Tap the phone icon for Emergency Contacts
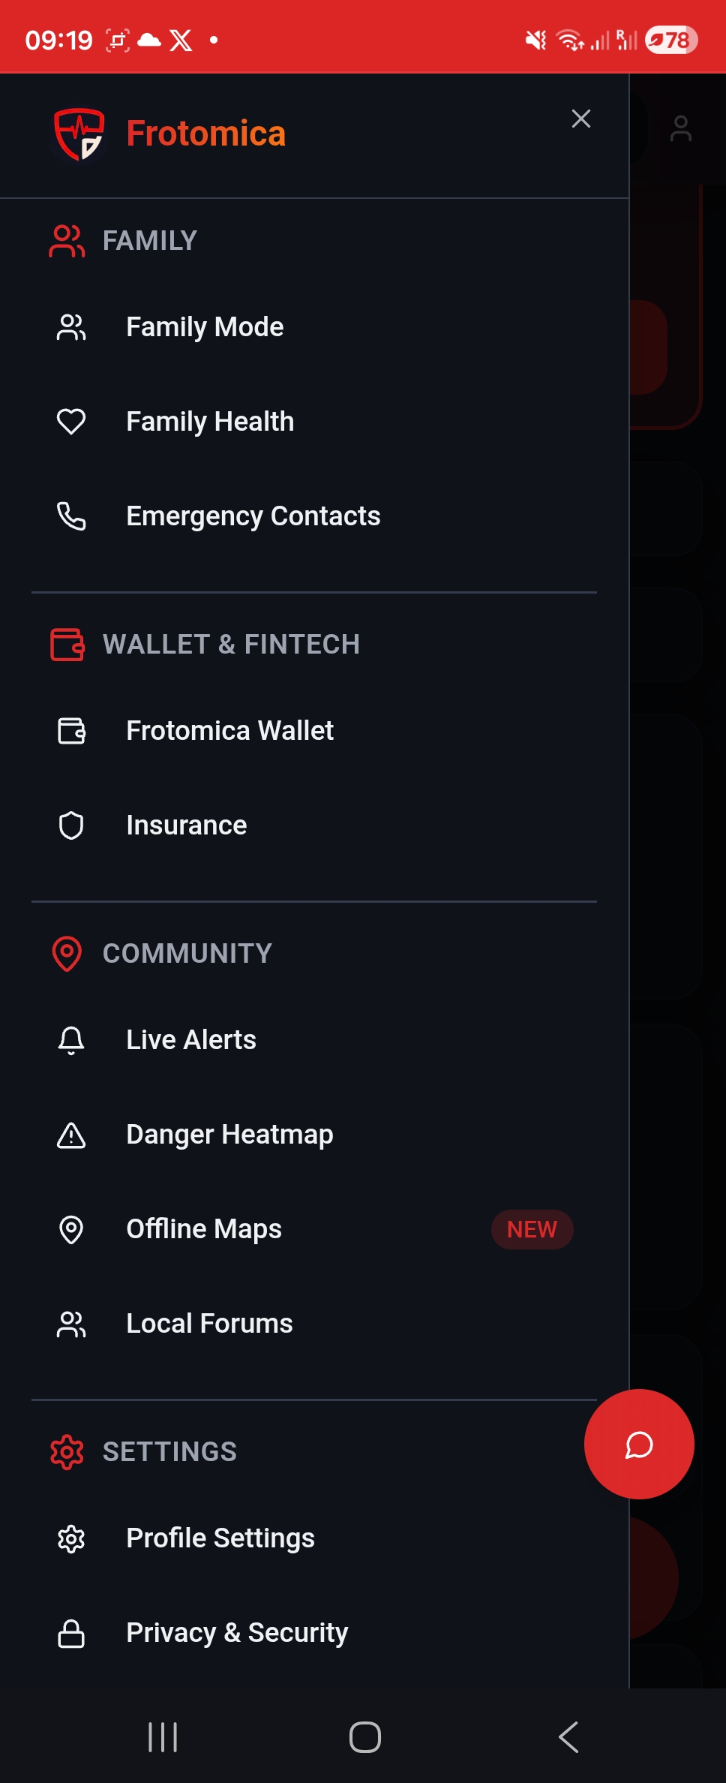The image size is (726, 1783). tap(71, 516)
